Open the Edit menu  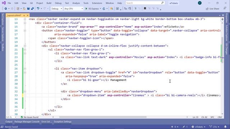pyautogui.click(x=16, y=3)
